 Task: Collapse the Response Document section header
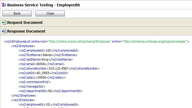[26, 31]
